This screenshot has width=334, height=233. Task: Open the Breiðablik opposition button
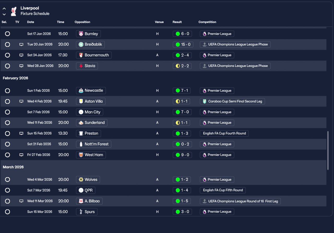tap(91, 44)
